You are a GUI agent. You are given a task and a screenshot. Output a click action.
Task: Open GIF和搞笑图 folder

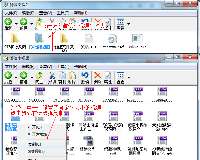pos(15,41)
